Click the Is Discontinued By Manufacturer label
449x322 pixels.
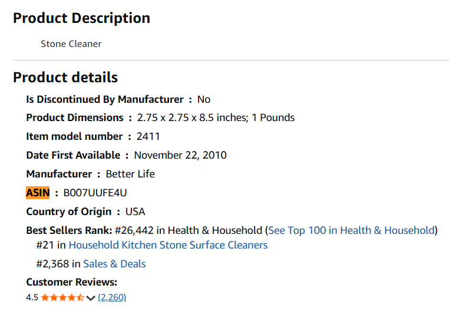(105, 99)
